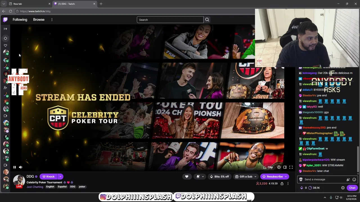Open the chat identity skull badge

pos(301,179)
